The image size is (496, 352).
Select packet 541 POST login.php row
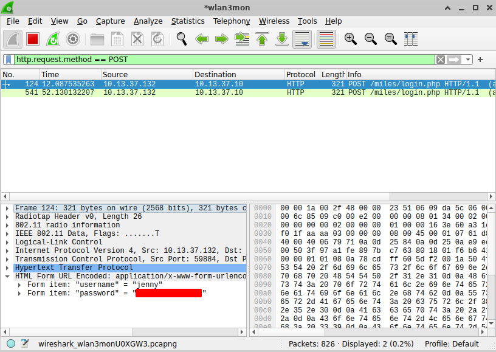pyautogui.click(x=248, y=92)
